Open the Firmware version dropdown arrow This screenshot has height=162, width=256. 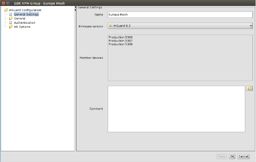tap(250, 26)
